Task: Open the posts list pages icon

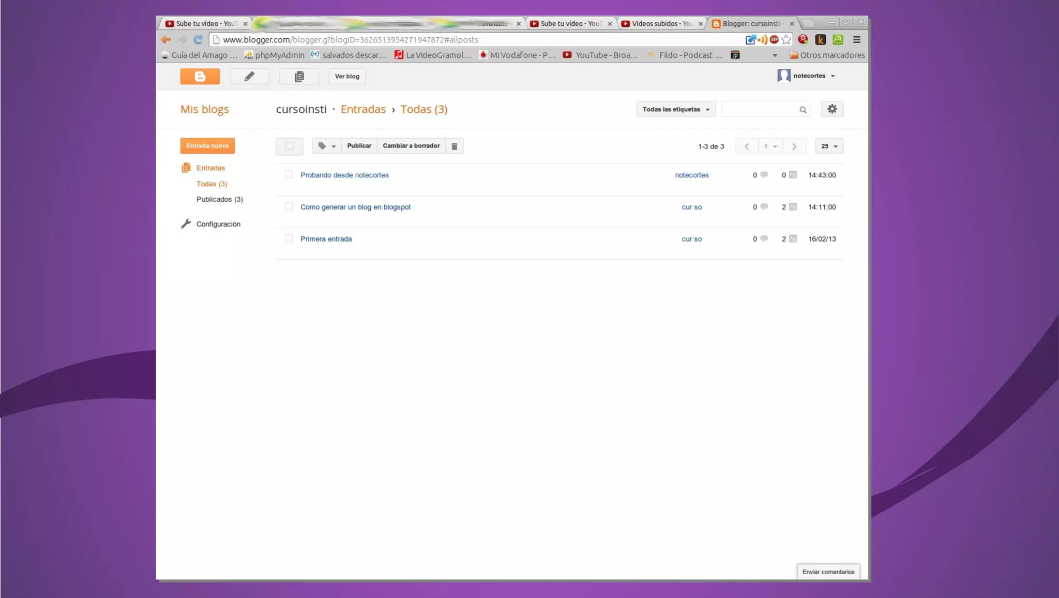Action: 299,76
